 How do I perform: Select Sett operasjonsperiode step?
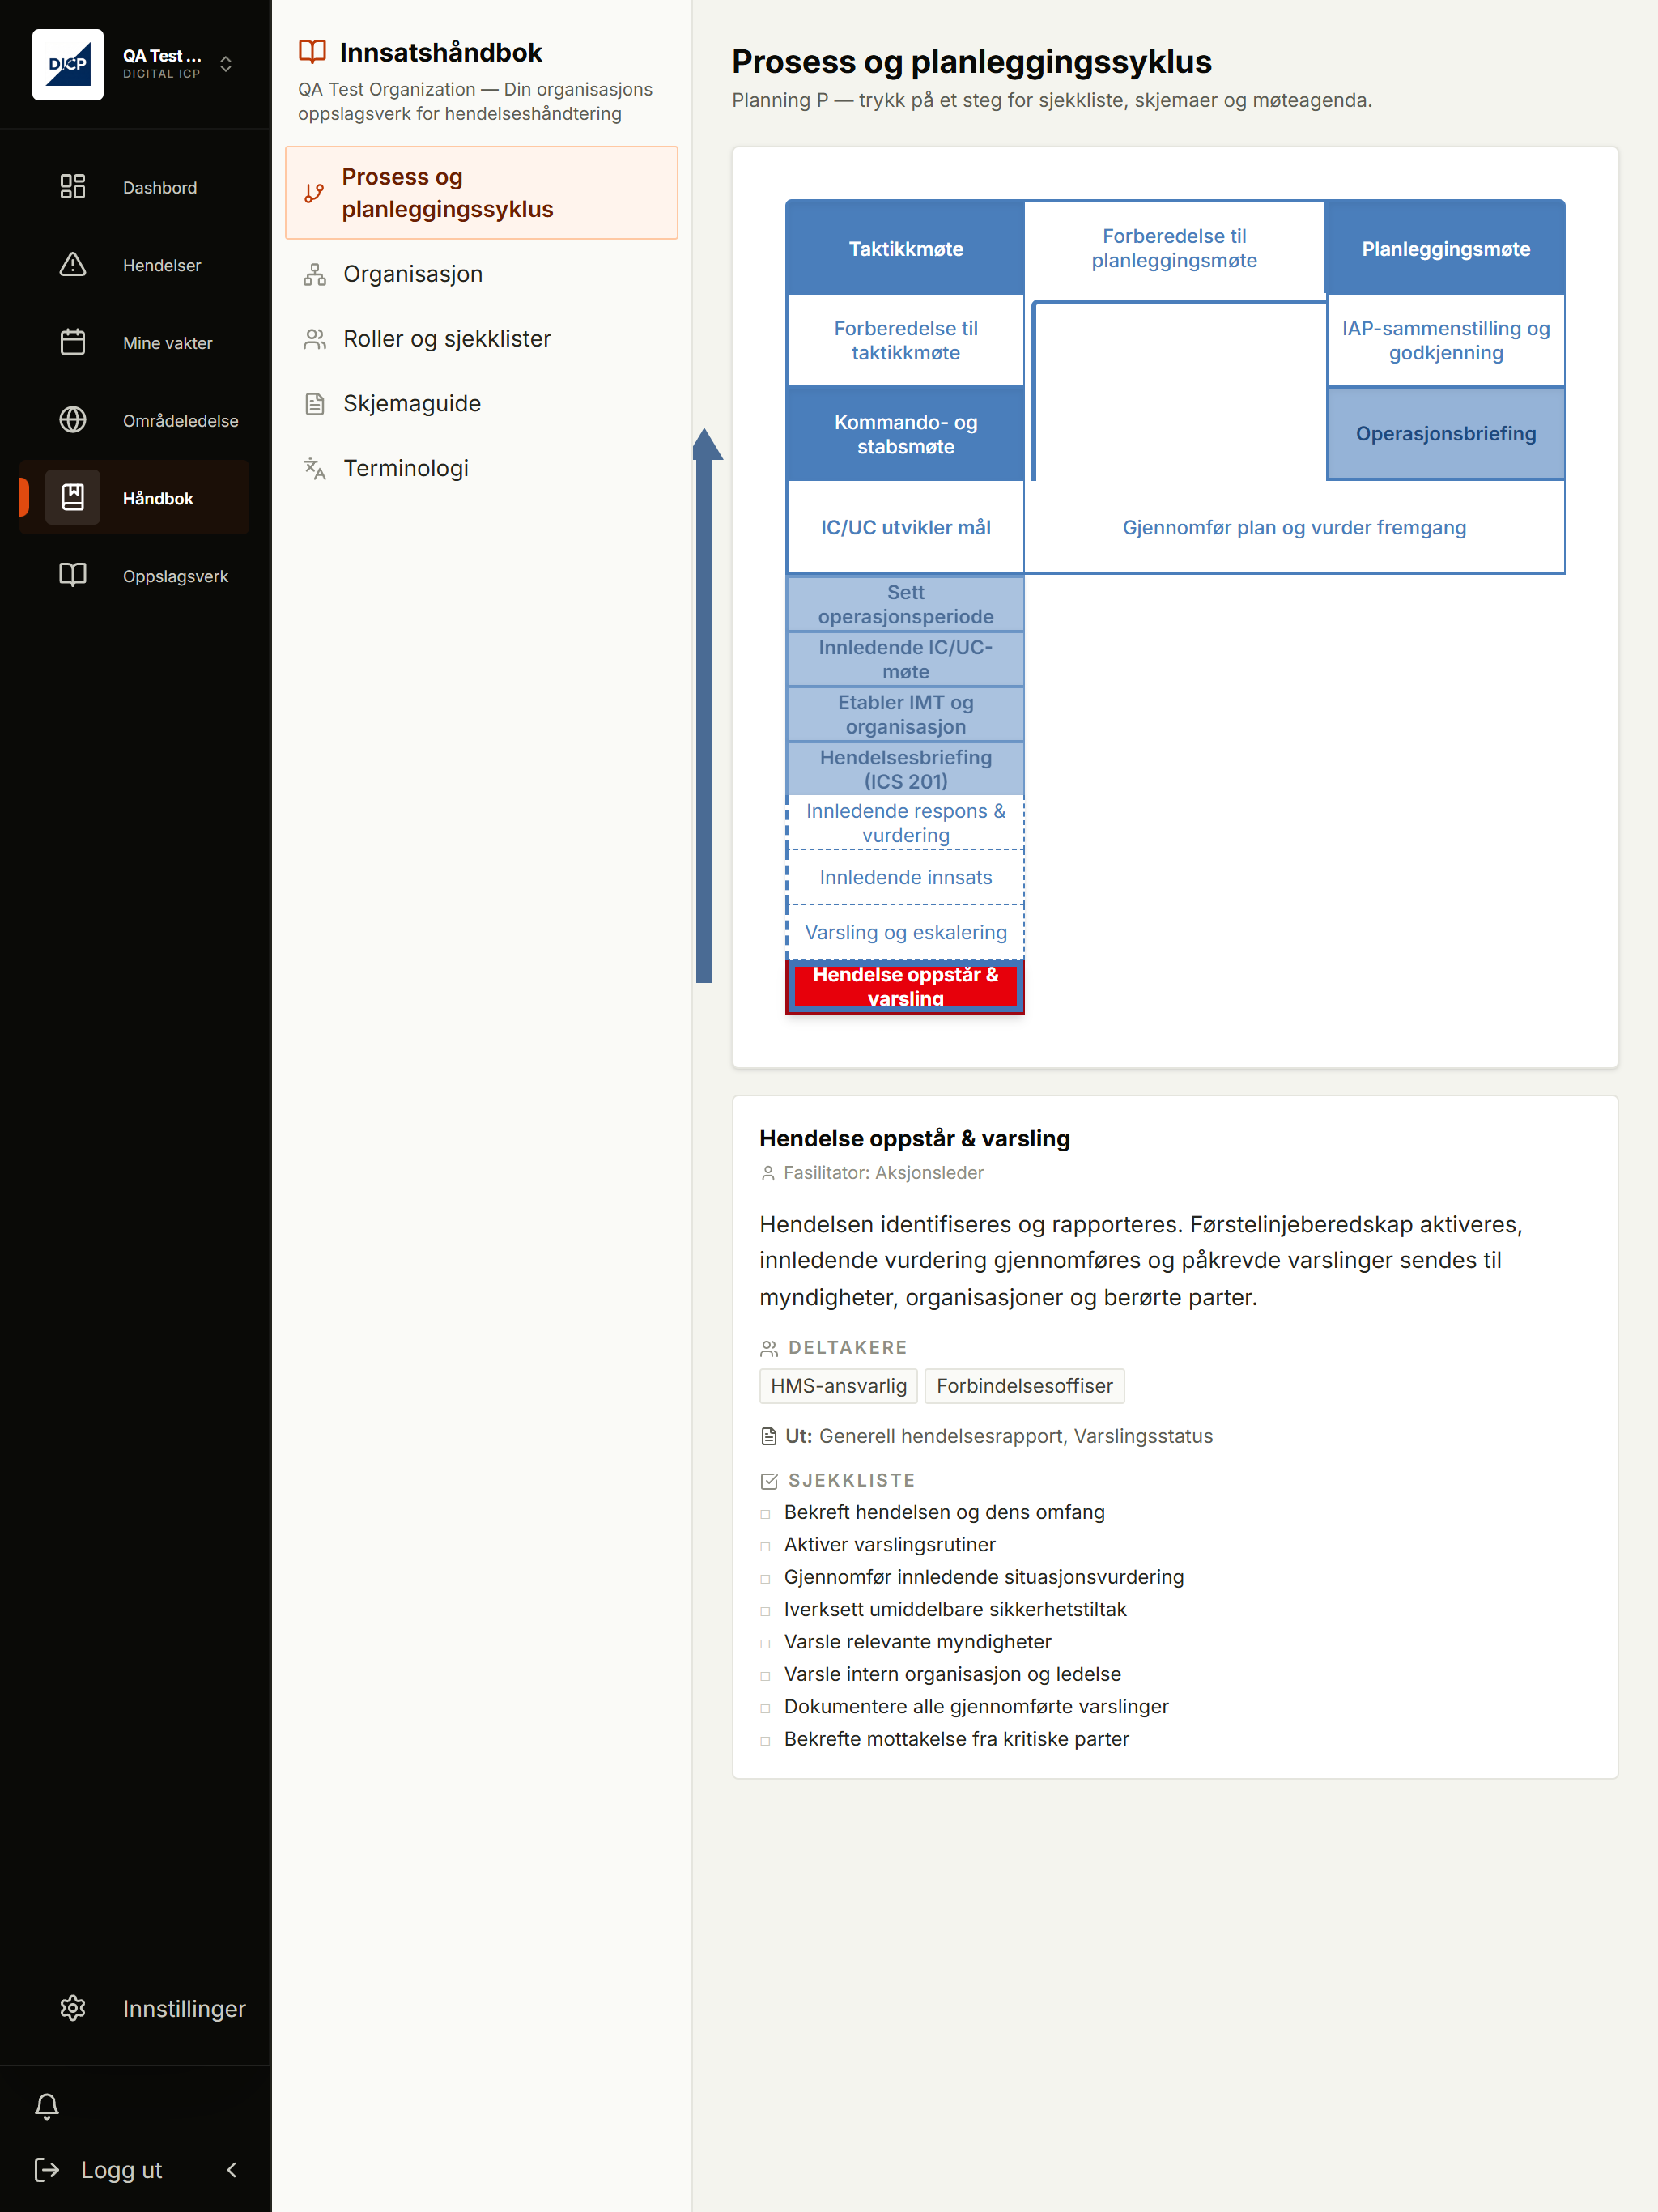tap(905, 604)
